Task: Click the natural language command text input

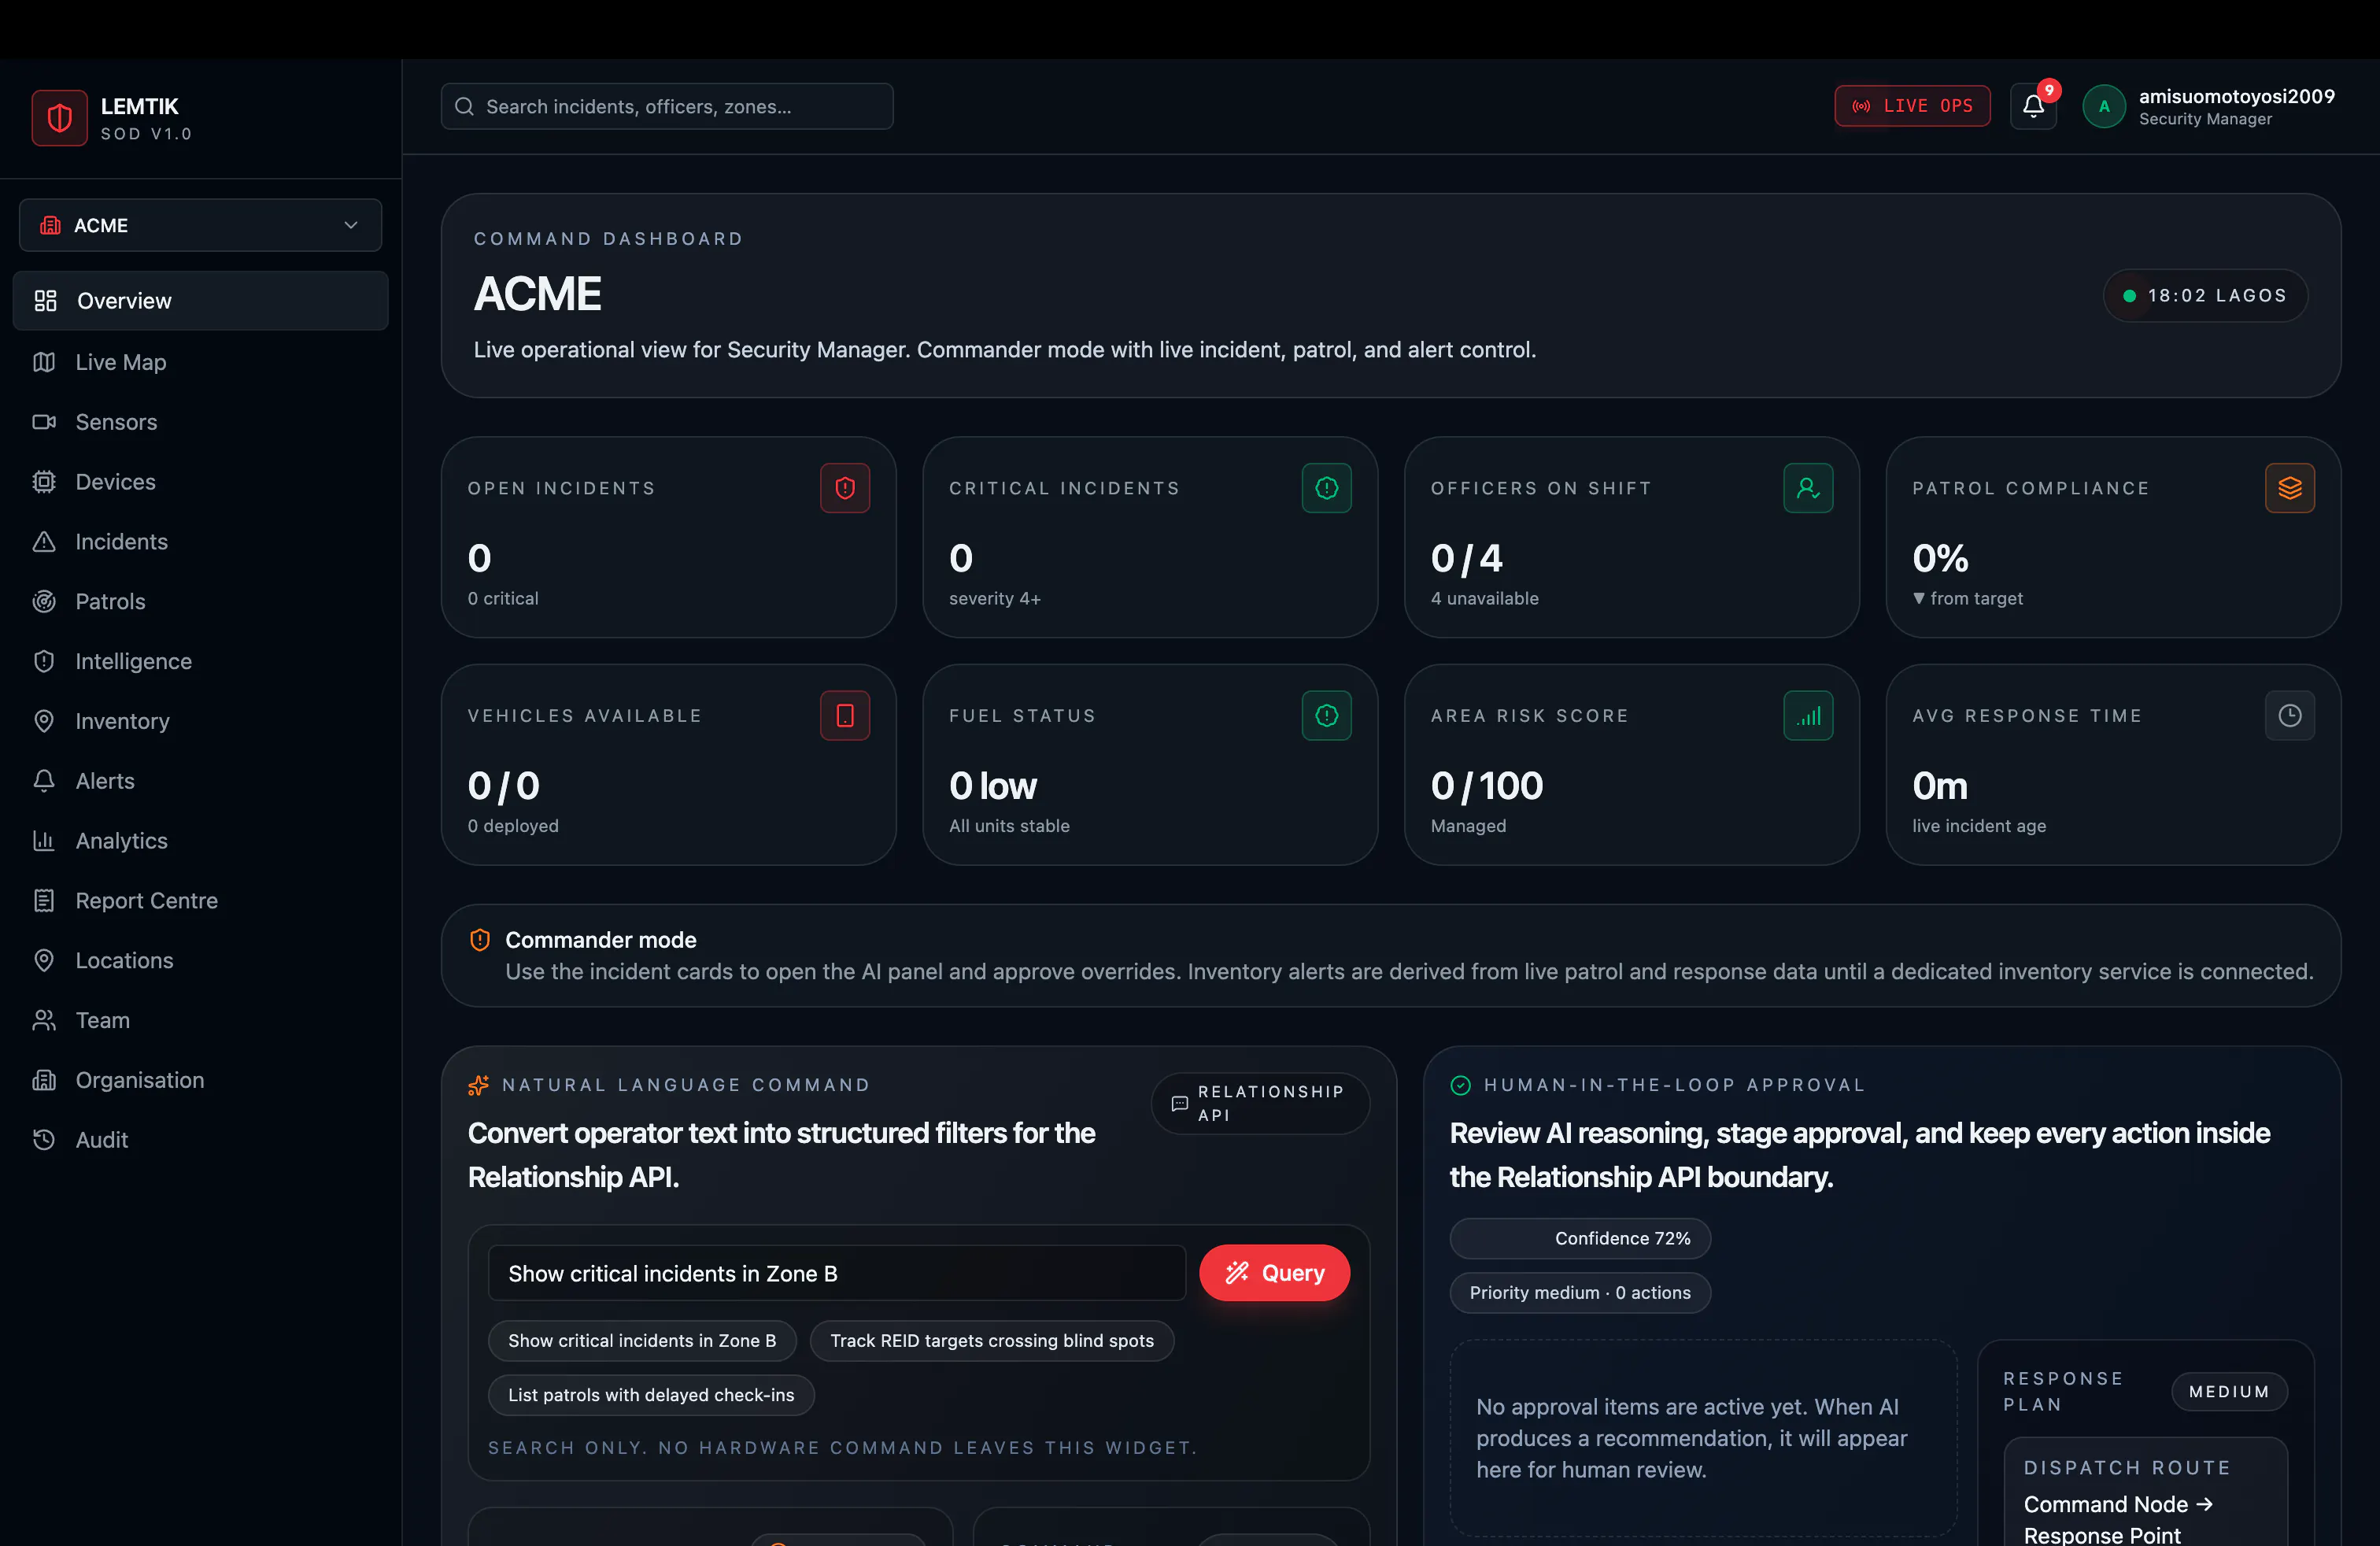Action: [837, 1273]
